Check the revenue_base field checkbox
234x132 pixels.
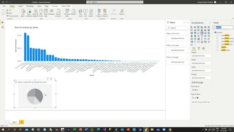pos(218,50)
